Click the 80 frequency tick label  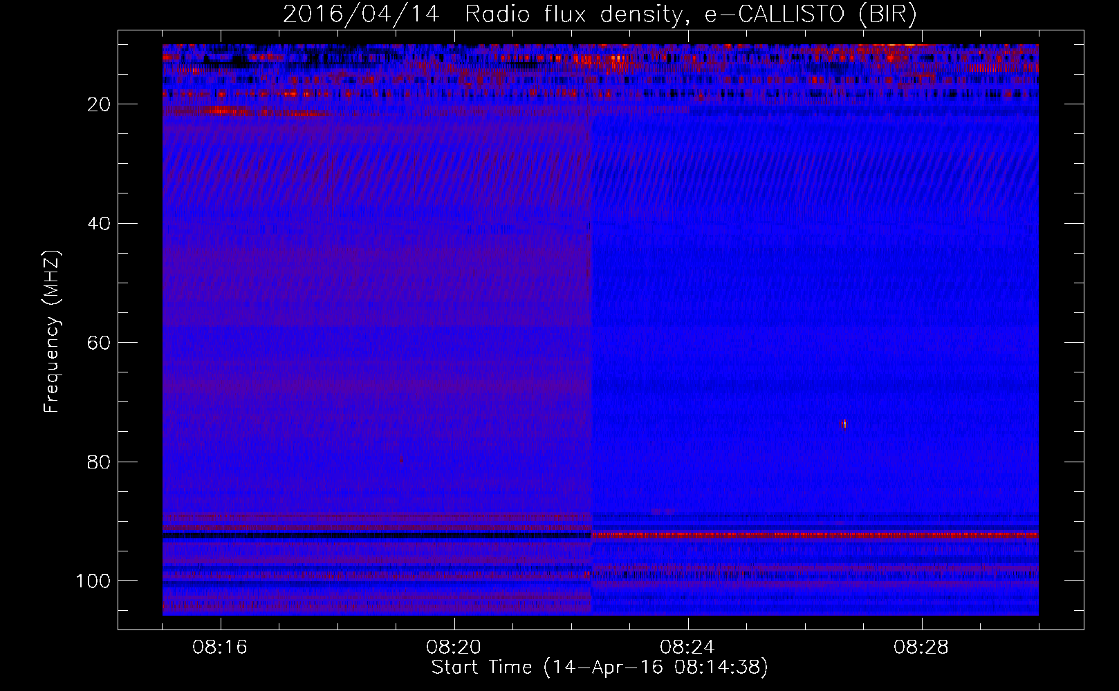tap(100, 462)
